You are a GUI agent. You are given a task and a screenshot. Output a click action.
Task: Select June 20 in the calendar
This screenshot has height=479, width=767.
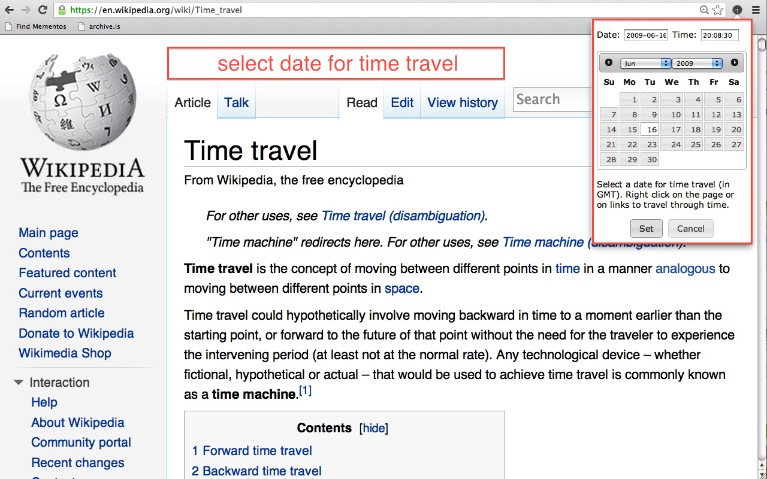point(735,129)
